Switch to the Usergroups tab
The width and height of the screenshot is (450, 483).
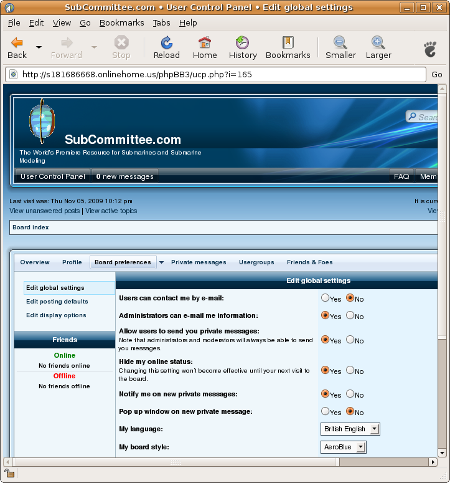pos(256,262)
